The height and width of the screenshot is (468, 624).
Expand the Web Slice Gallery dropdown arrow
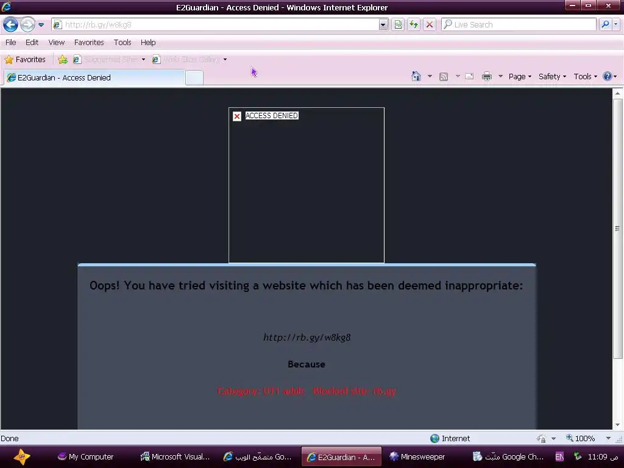pyautogui.click(x=225, y=60)
